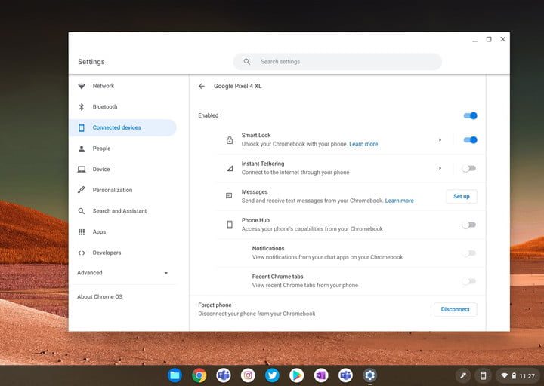Click Set up button for Messages
Image resolution: width=544 pixels, height=386 pixels.
pos(462,196)
